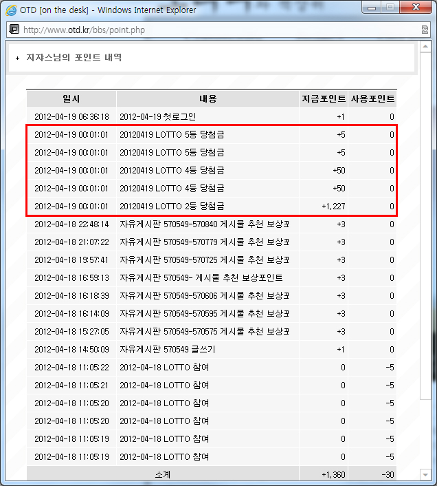Screen dimensions: 437x486
Task: Click the date '2012-04-18 16:59:13'
Action: pos(71,278)
